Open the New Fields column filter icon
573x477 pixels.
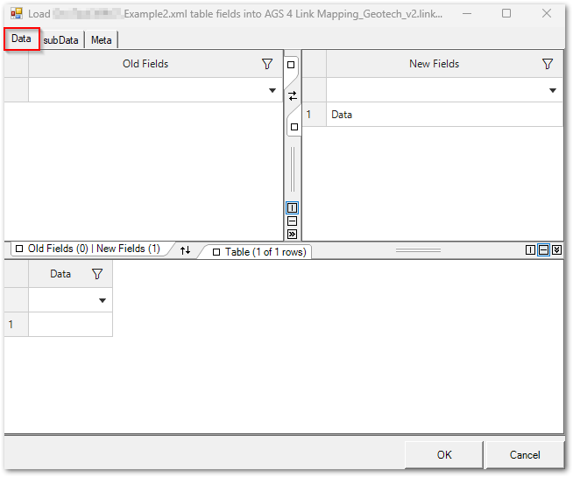548,64
